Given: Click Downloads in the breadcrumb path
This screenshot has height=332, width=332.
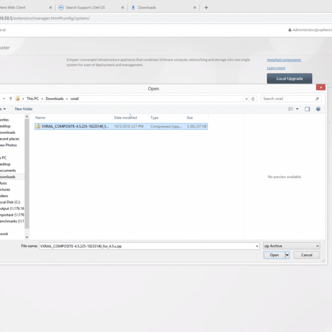Looking at the screenshot, I should [x=54, y=99].
